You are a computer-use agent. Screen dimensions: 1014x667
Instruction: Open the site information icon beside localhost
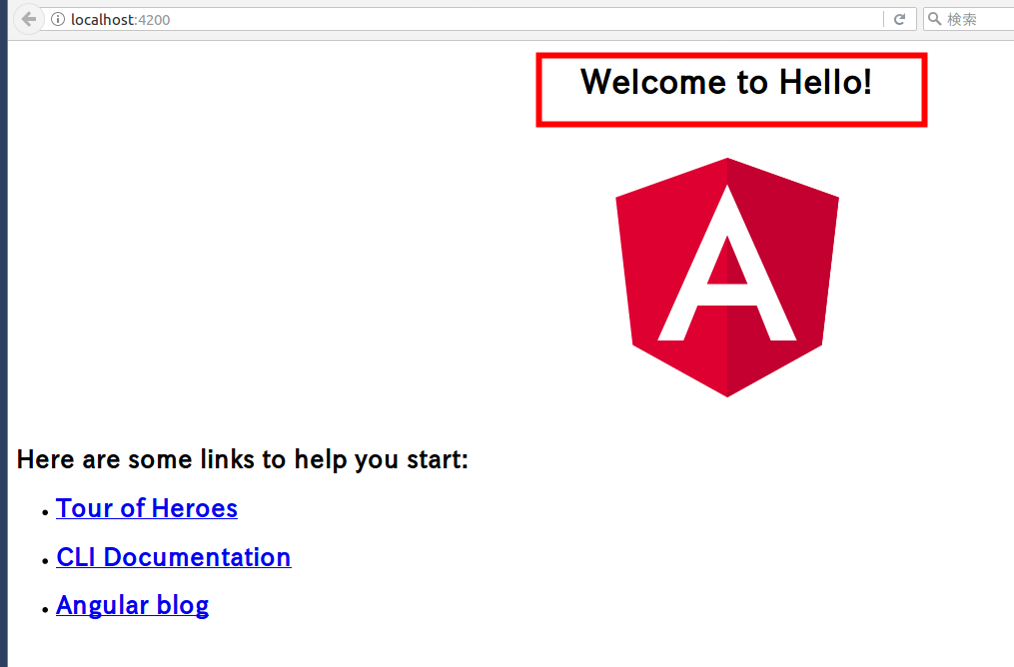[x=58, y=19]
